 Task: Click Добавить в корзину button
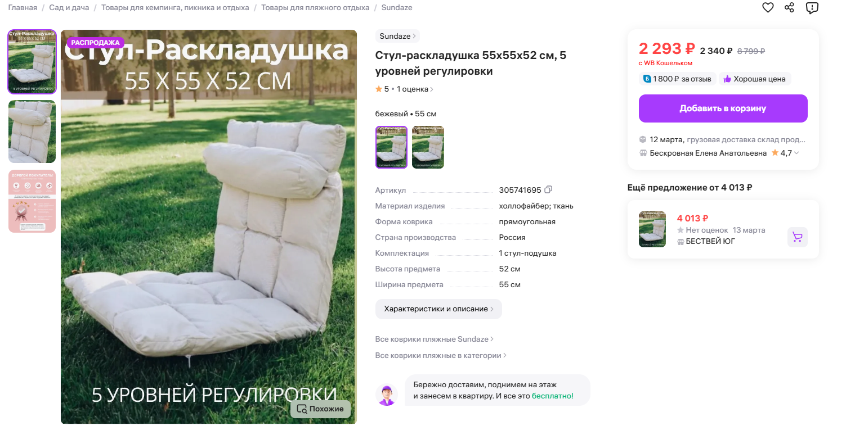pos(723,108)
